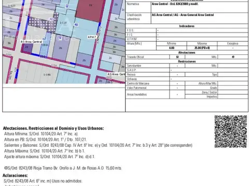Select the maximum height value '25.00 (PB+8)'

click(202, 48)
